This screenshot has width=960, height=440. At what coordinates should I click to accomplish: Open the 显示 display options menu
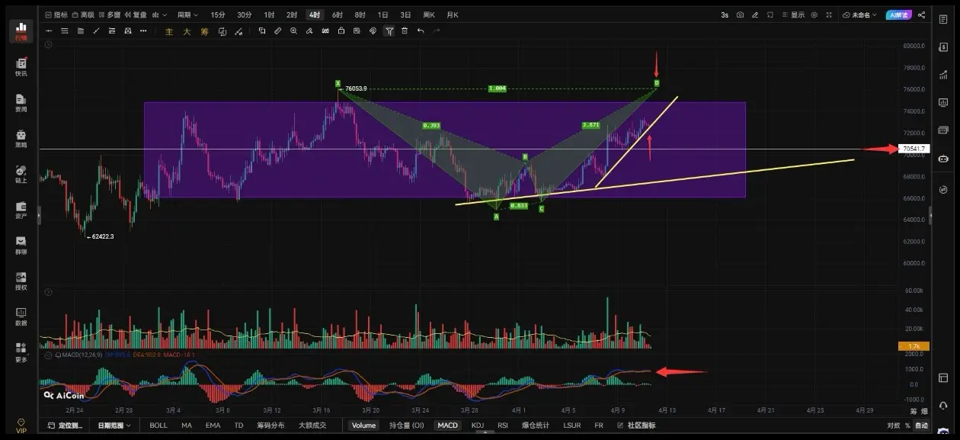click(x=793, y=14)
